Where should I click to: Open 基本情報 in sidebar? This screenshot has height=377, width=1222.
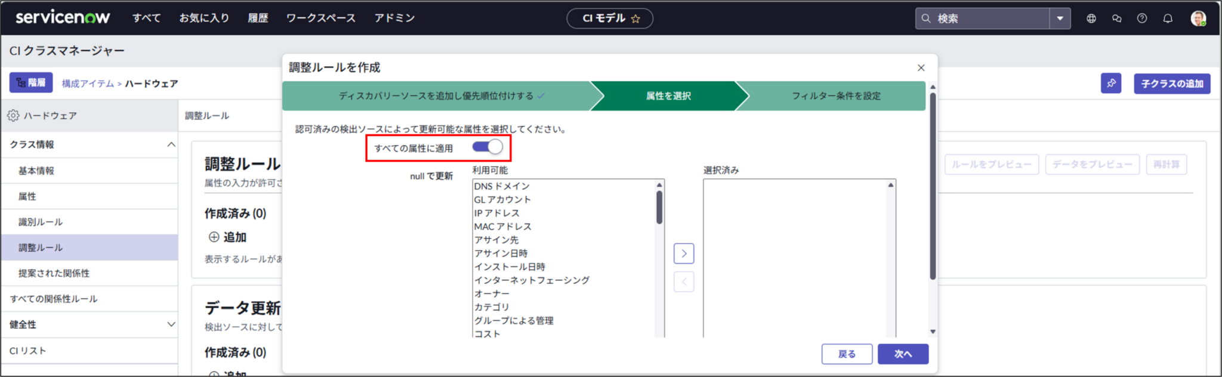click(x=90, y=171)
